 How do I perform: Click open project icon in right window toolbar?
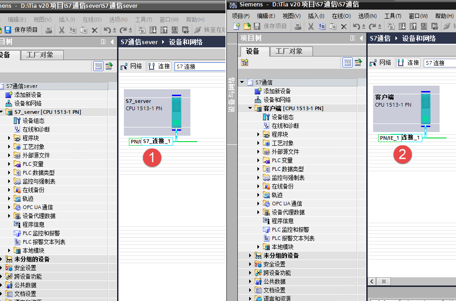pyautogui.click(x=247, y=26)
